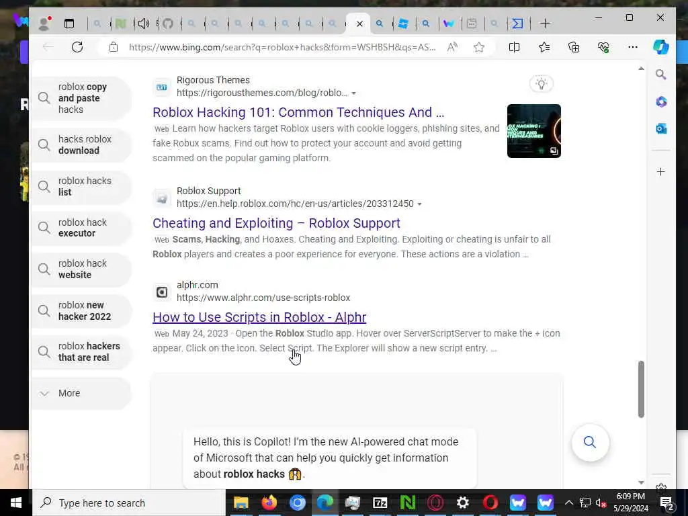Click the scrollbar up arrow

[641, 69]
